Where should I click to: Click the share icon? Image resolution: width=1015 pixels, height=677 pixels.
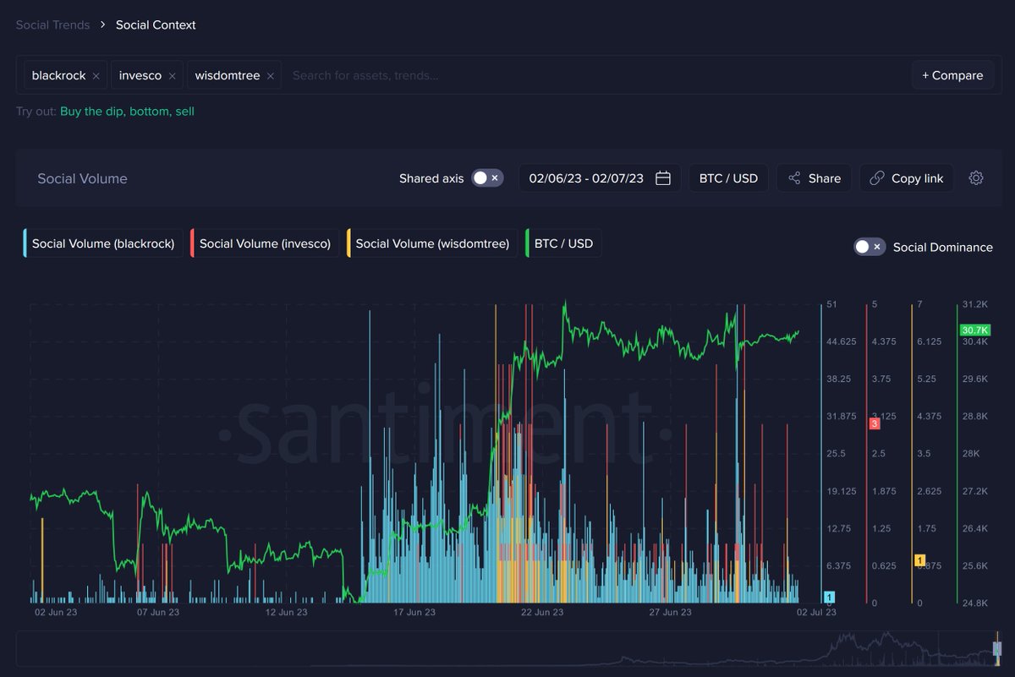tap(794, 178)
